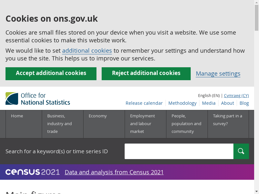Open the Release calendar page

pyautogui.click(x=144, y=103)
